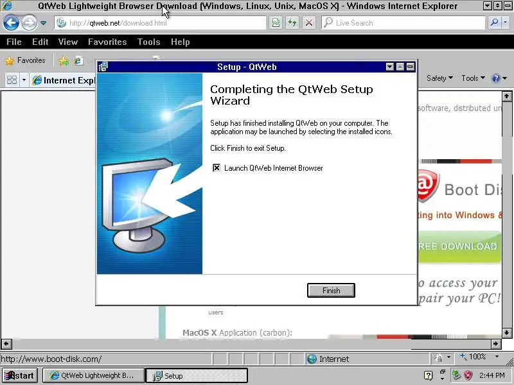Click the Search magnifier button
This screenshot has height=385, width=514.
(494, 22)
